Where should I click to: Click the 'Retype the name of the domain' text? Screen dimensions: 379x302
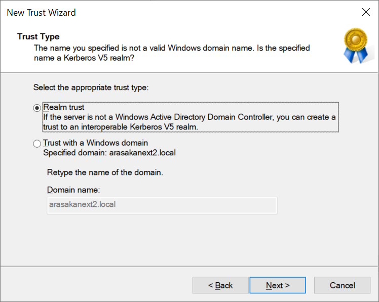[105, 172]
